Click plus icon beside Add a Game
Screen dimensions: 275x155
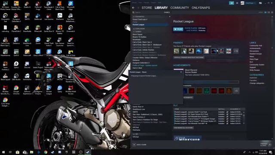(134, 145)
